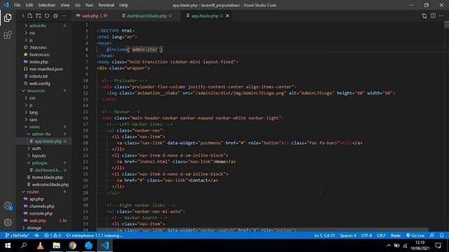
Task: Refresh the explorer tree
Action: tap(47, 15)
